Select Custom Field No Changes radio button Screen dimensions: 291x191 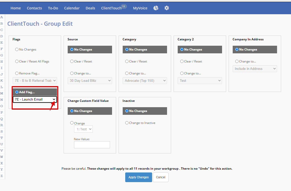(x=72, y=111)
